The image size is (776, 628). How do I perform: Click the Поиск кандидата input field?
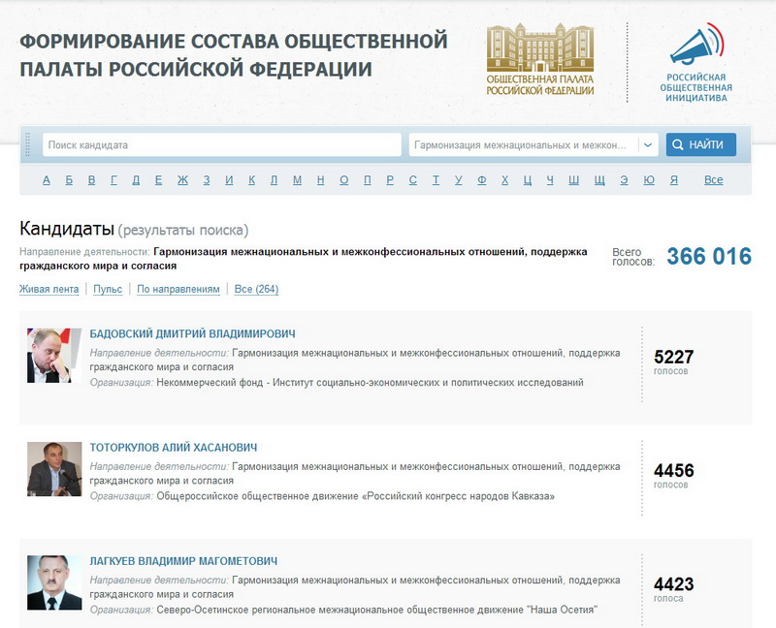pos(221,145)
